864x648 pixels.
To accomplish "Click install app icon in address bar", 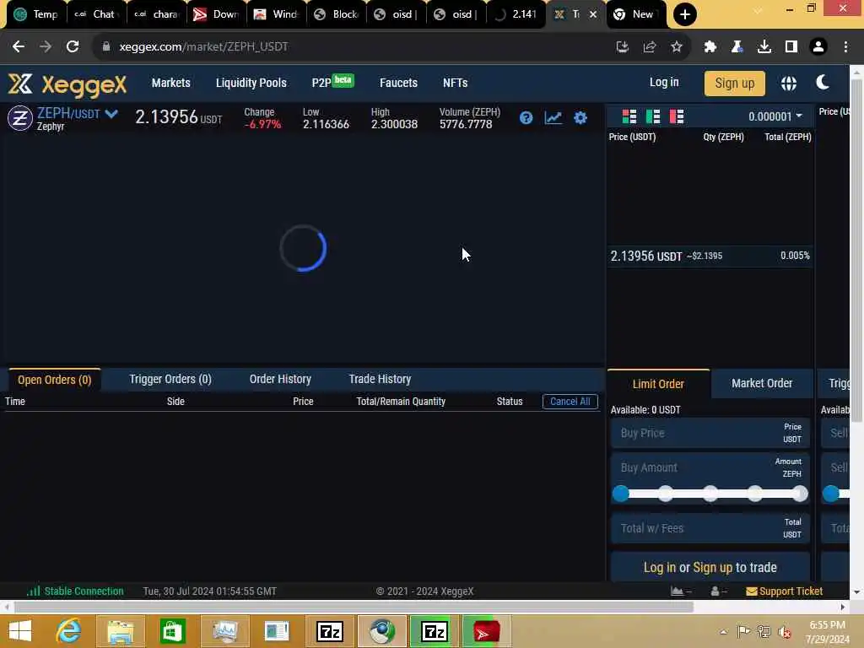I will [622, 47].
